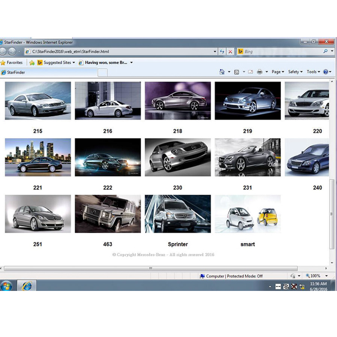The width and height of the screenshot is (337, 337).
Task: Click the Home page icon
Action: 222,72
